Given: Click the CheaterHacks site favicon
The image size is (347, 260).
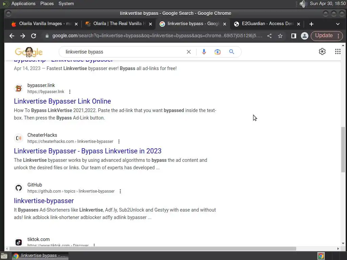Looking at the screenshot, I should (19, 138).
